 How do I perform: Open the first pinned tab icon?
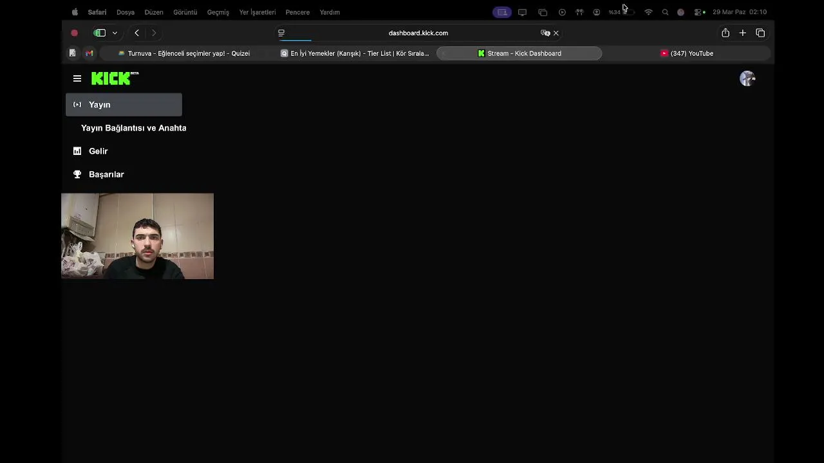[72, 53]
